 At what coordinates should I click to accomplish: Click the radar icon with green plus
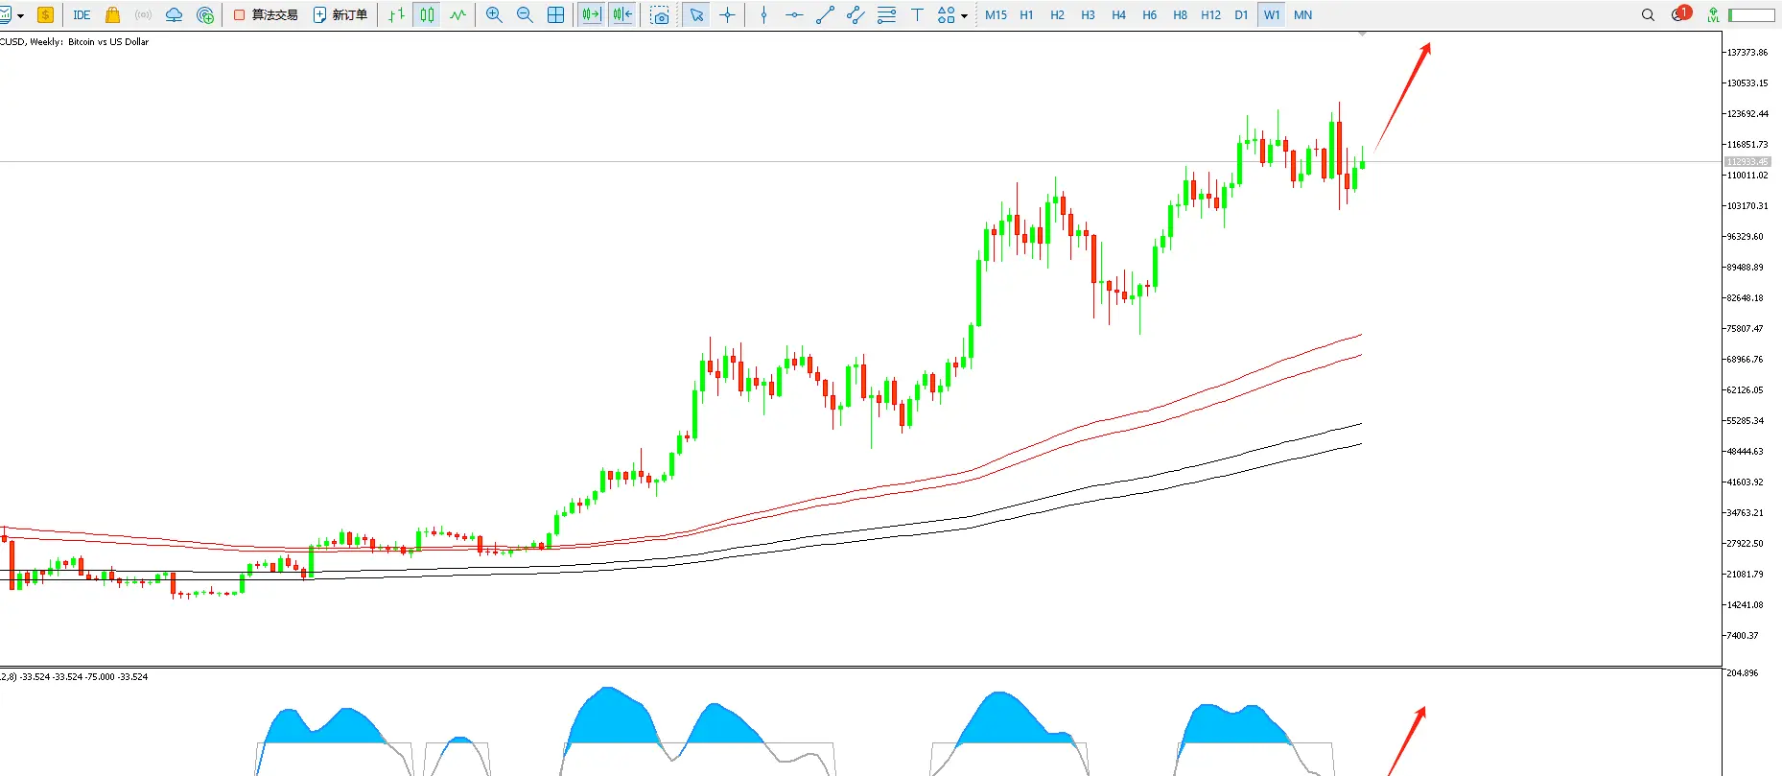click(x=204, y=14)
